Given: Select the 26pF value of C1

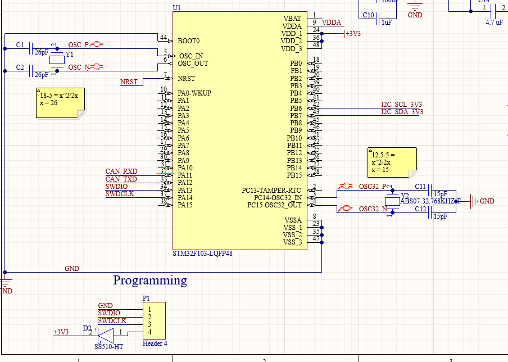Looking at the screenshot, I should [x=42, y=52].
